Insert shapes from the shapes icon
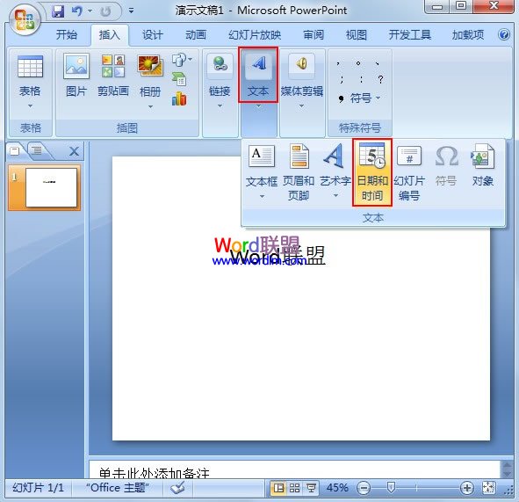Image resolution: width=519 pixels, height=502 pixels. [x=179, y=60]
